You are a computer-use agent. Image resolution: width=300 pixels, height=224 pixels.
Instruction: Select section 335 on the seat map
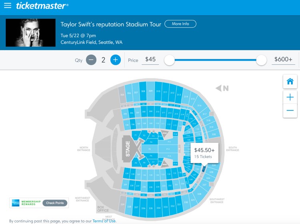point(151,208)
